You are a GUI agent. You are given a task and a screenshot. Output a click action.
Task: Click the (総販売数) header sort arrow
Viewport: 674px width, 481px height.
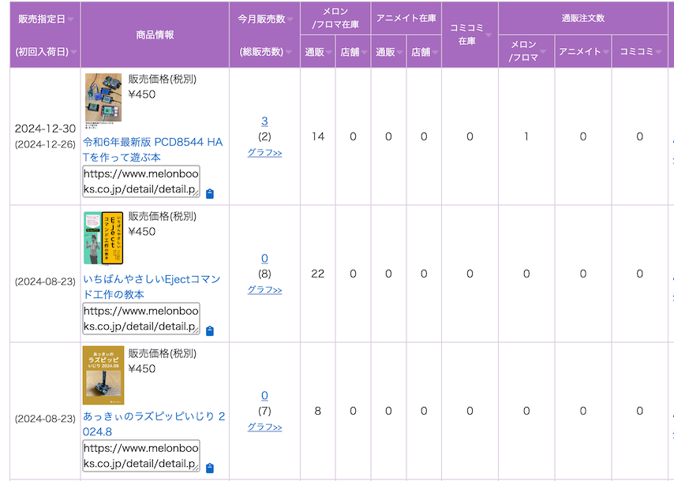click(x=289, y=53)
